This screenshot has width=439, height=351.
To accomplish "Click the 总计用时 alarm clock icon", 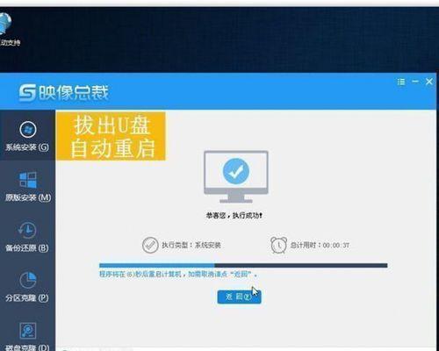I will tap(278, 245).
